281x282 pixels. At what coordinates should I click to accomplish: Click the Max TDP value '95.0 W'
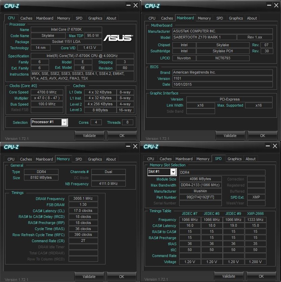(x=93, y=35)
